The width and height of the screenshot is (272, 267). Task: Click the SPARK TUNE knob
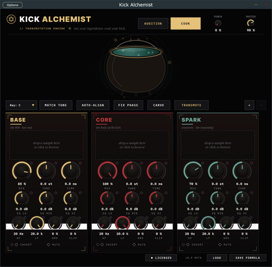pos(218,171)
